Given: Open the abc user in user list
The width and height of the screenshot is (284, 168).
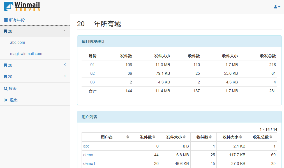Looking at the screenshot, I should coord(86,146).
